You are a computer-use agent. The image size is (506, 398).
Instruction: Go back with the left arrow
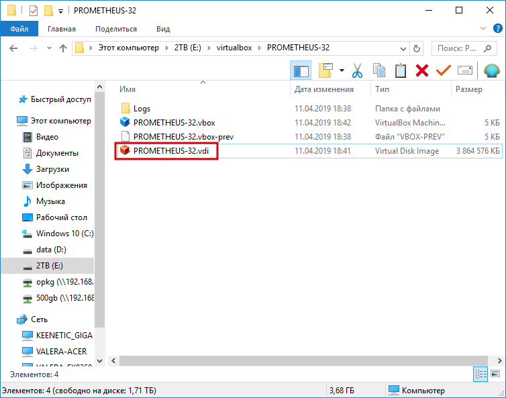tap(13, 48)
